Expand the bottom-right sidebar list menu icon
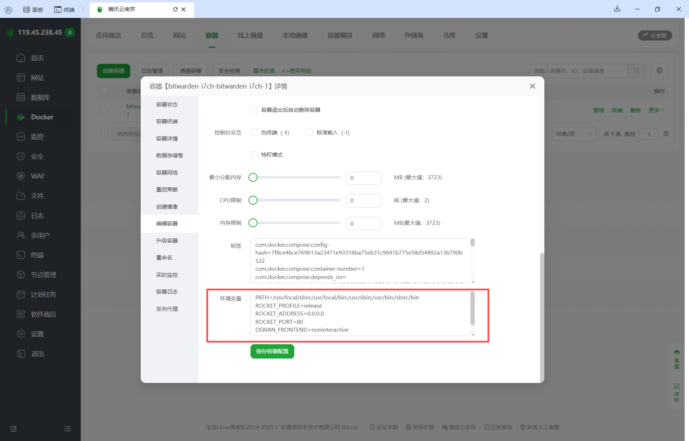The height and width of the screenshot is (441, 689). point(67,429)
